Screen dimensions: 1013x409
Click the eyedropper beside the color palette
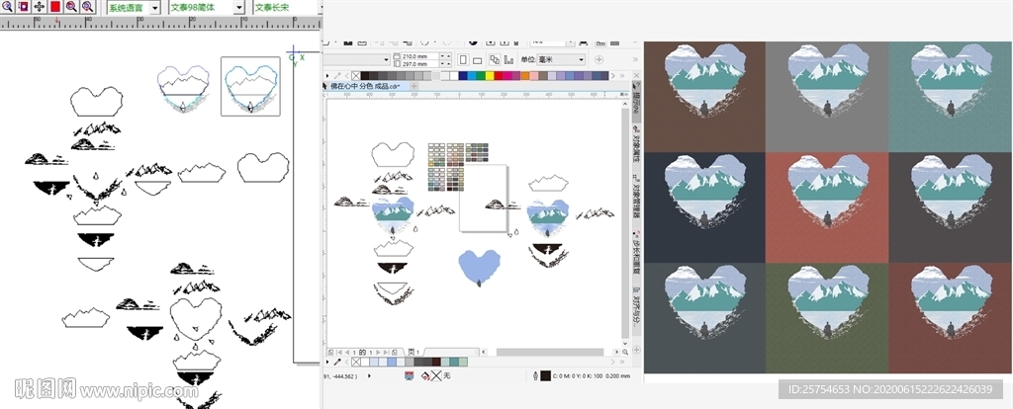tap(337, 75)
